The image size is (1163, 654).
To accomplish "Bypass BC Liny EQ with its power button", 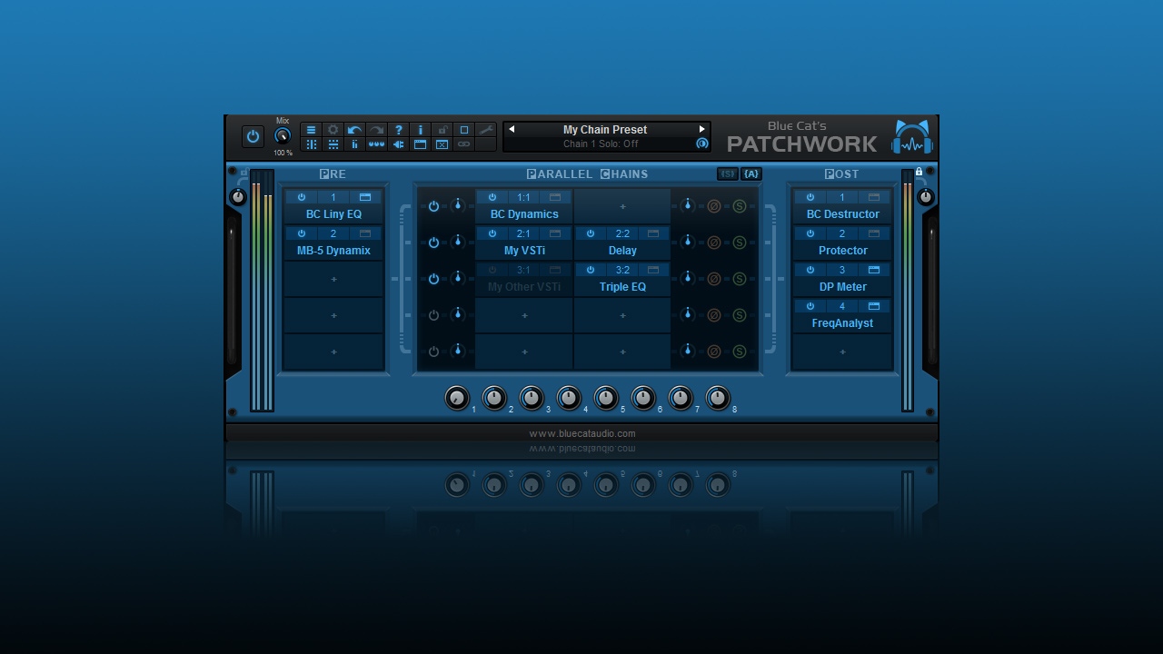I will pyautogui.click(x=302, y=197).
